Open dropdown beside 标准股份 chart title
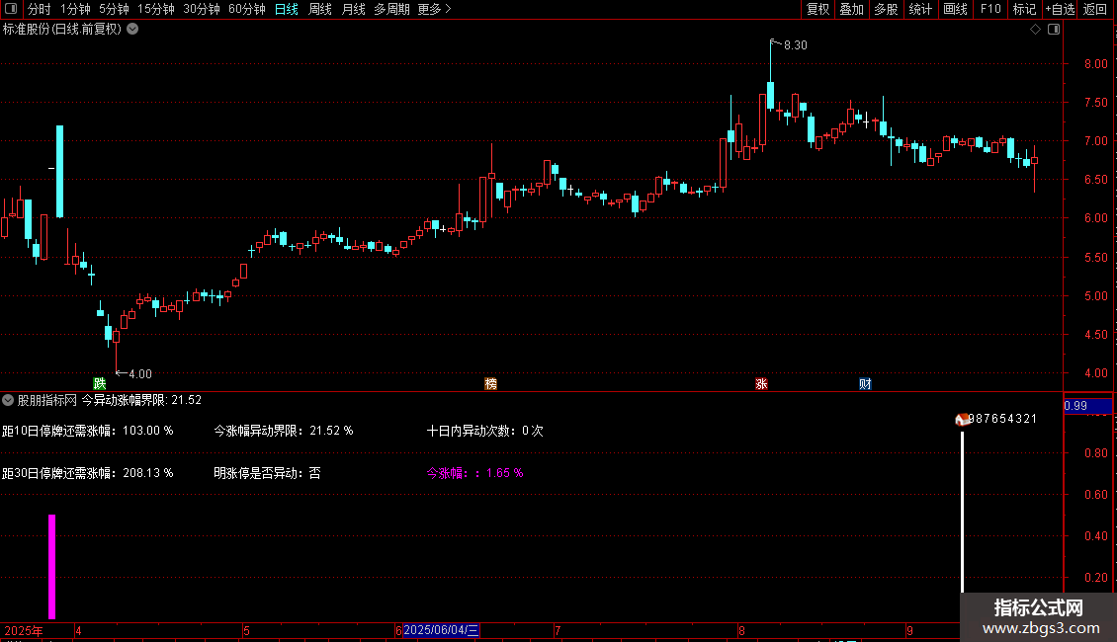Image resolution: width=1117 pixels, height=642 pixels. [132, 30]
